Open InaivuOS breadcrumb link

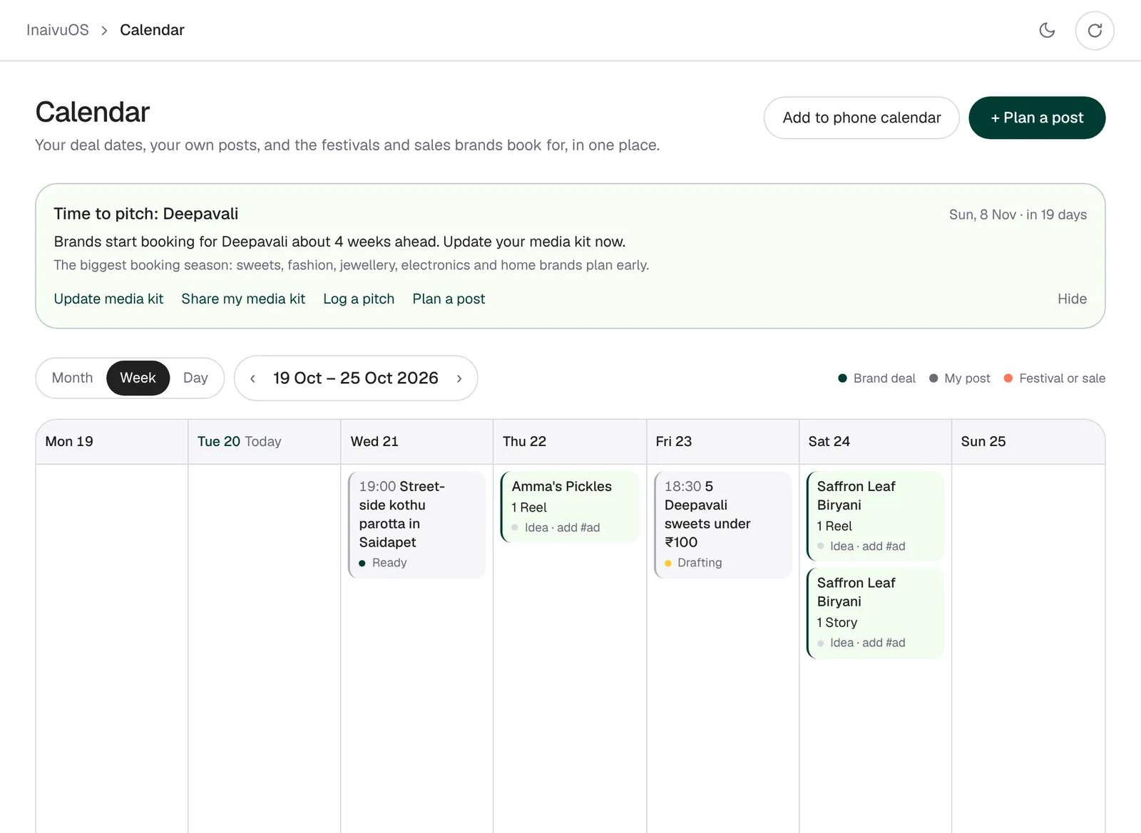pos(58,30)
